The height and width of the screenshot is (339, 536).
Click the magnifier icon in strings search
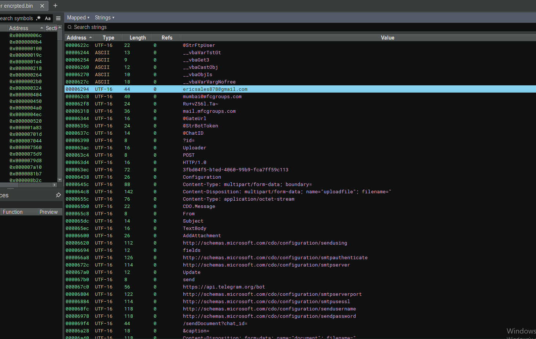click(70, 27)
